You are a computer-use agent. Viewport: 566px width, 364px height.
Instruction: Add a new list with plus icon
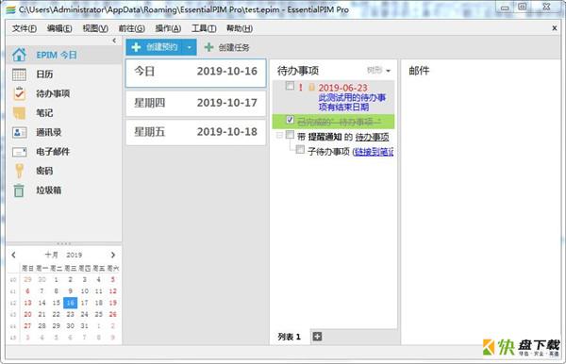coord(317,337)
